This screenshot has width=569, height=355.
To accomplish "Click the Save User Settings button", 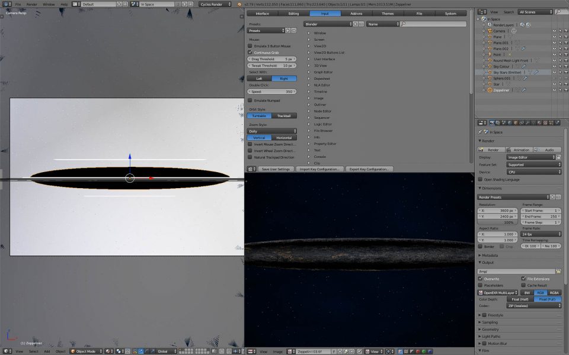I will [276, 169].
